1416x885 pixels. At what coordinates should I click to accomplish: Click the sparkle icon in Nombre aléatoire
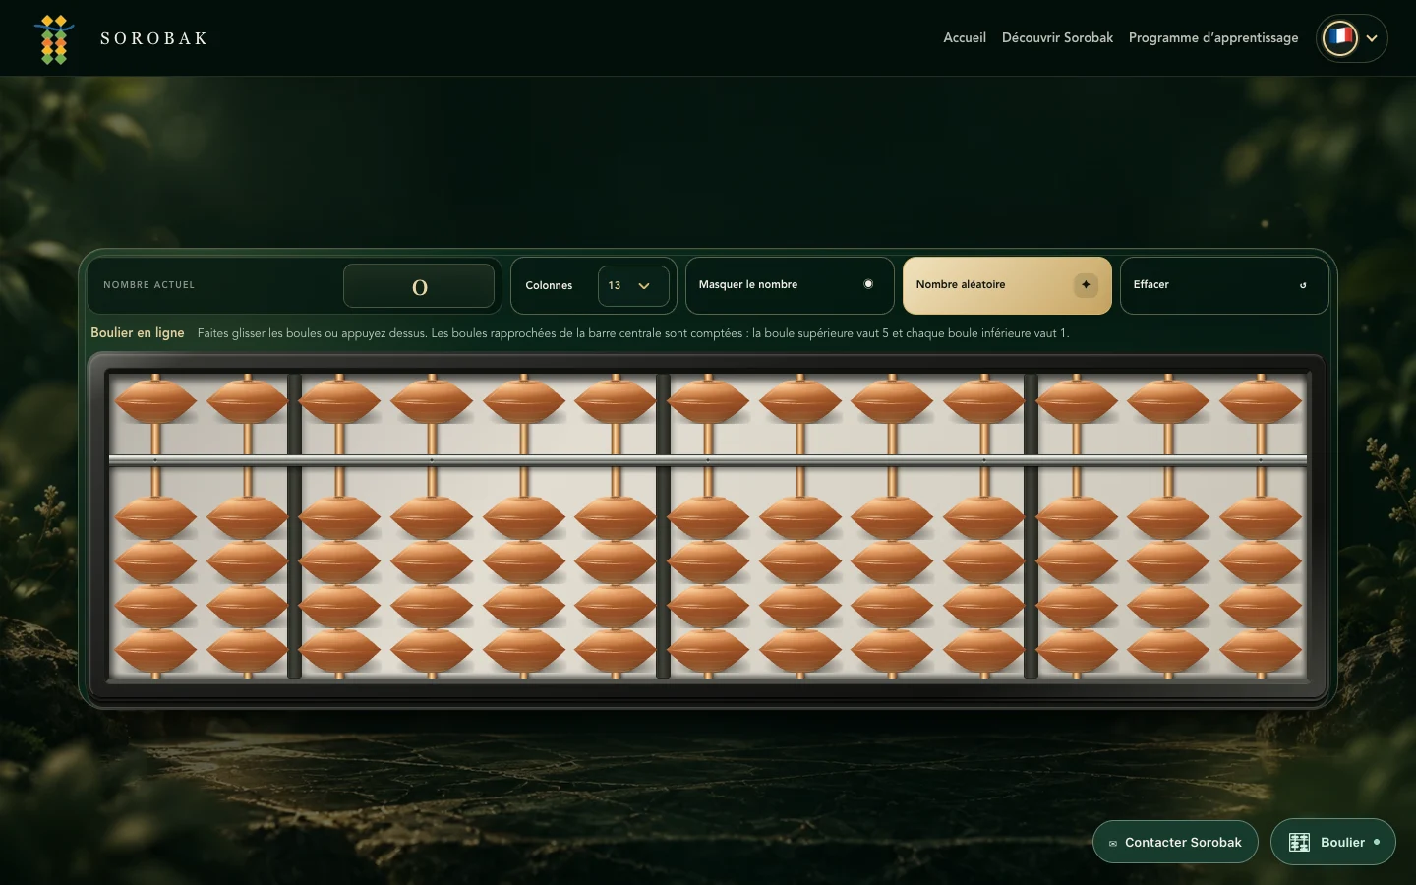[1086, 284]
